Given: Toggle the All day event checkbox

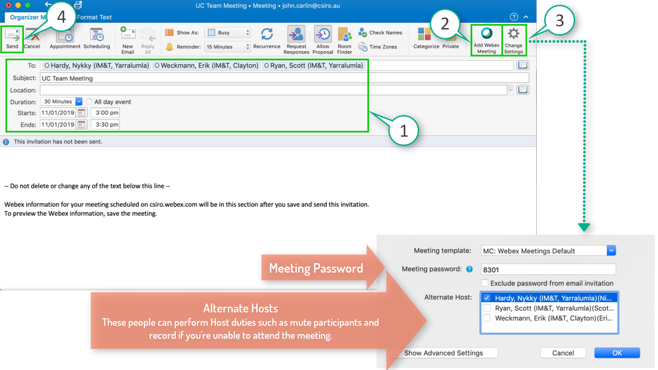Looking at the screenshot, I should tap(89, 101).
